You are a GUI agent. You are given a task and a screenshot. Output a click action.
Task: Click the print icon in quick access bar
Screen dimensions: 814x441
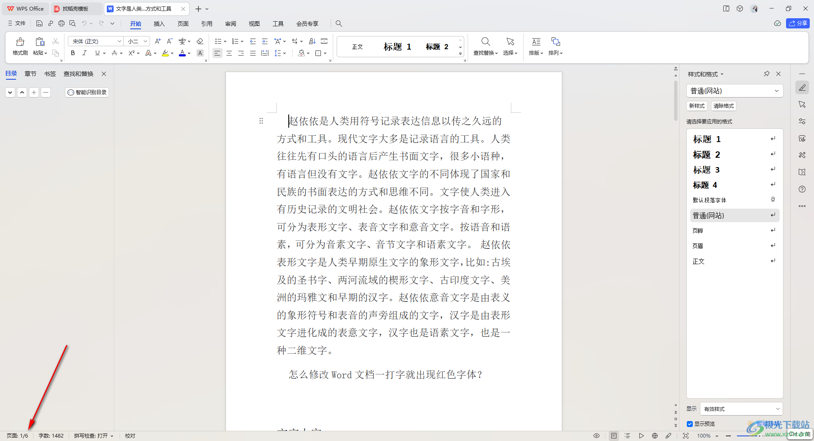[x=61, y=23]
